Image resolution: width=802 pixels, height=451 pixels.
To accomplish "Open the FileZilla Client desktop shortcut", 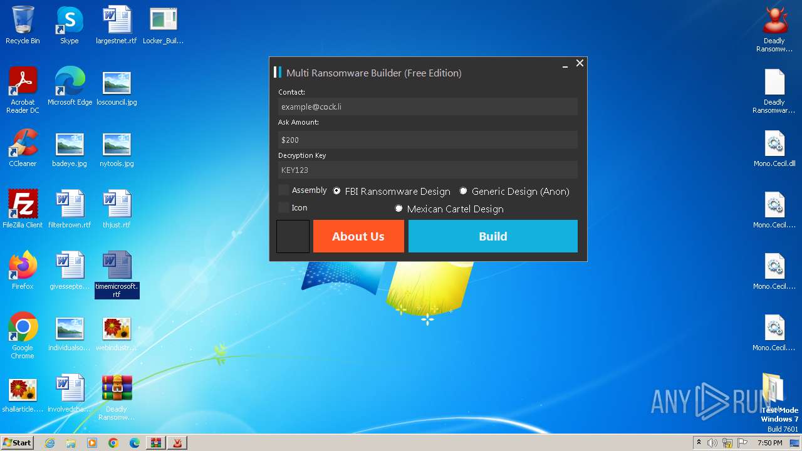I will (x=23, y=209).
